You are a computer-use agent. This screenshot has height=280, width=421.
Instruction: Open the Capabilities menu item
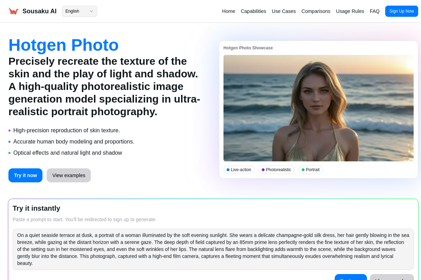pos(253,11)
